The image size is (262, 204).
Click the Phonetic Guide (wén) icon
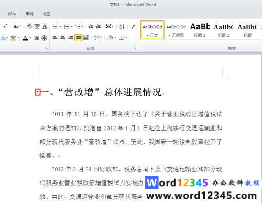37,26
